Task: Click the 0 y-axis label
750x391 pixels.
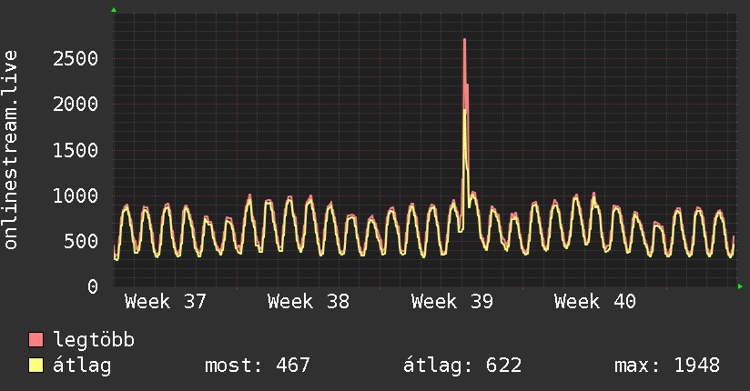Action: (x=93, y=286)
